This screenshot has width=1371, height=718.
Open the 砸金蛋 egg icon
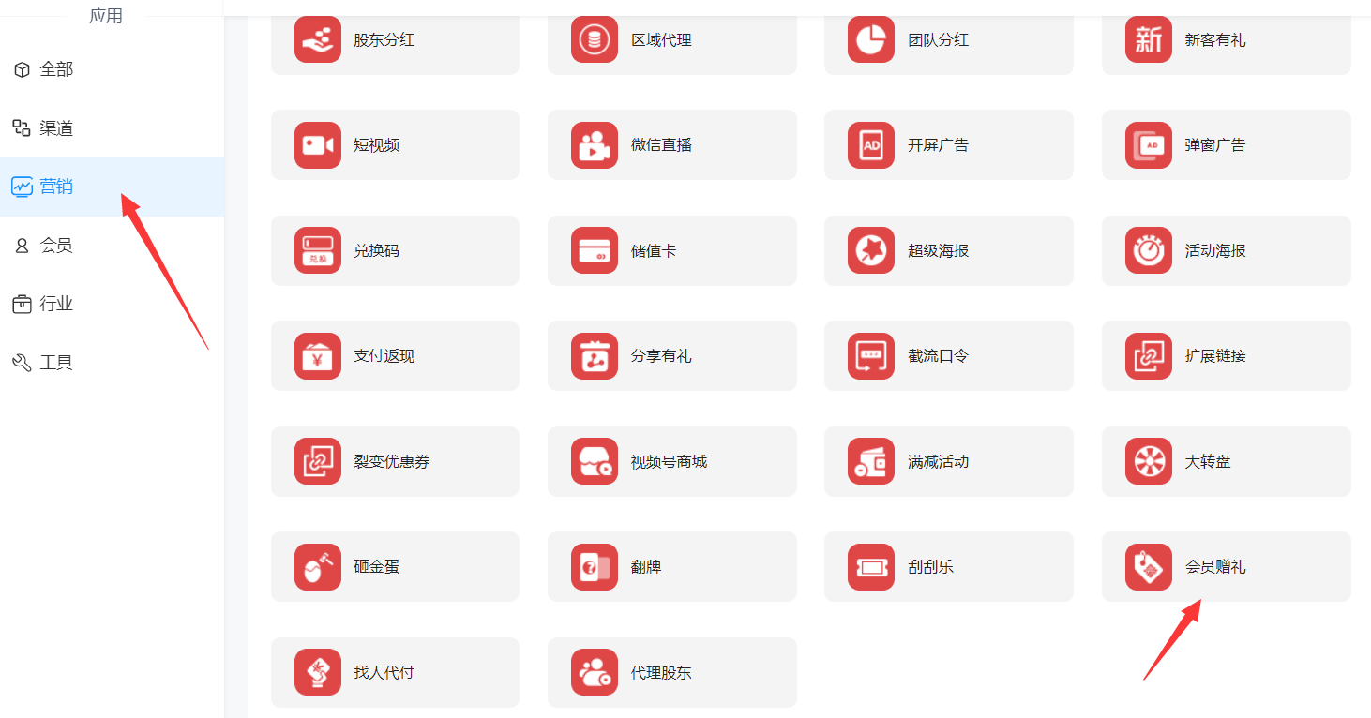click(318, 567)
